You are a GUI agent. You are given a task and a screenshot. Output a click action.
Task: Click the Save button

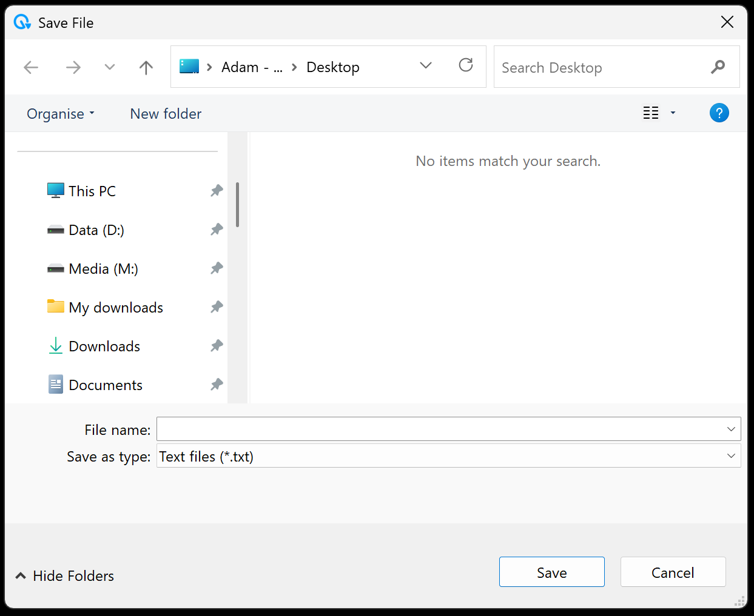(x=551, y=572)
